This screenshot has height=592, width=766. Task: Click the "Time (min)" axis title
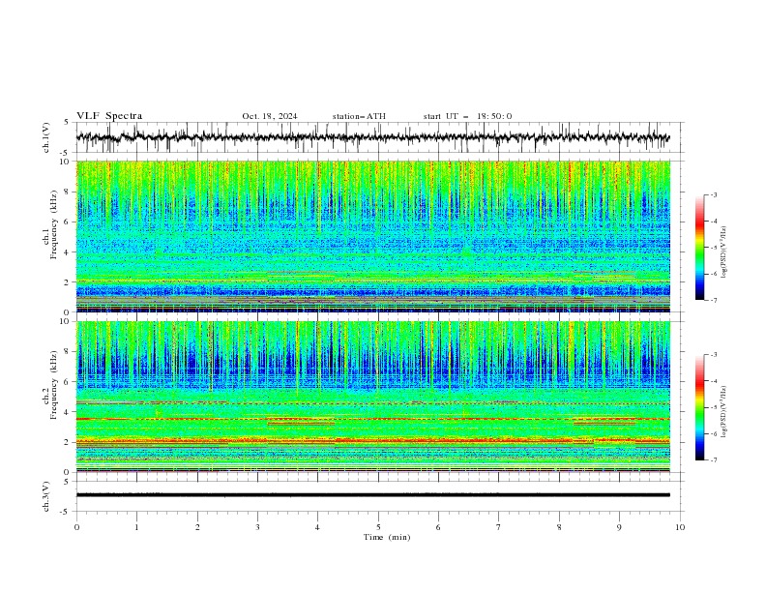[387, 537]
